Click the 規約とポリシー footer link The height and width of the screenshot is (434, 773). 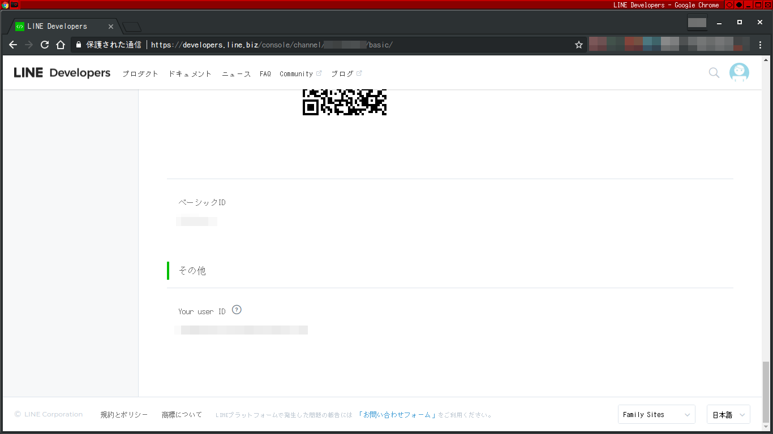[x=124, y=414]
